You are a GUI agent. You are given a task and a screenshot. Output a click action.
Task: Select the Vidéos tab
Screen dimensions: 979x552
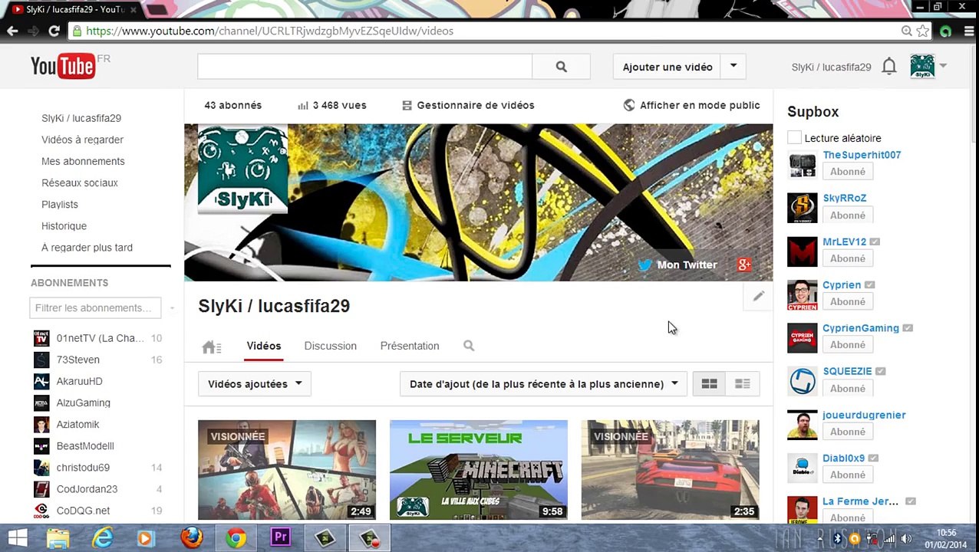pos(264,346)
